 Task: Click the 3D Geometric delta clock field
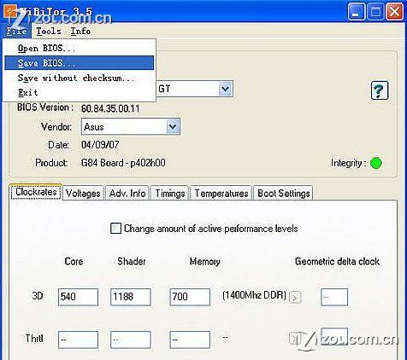click(334, 297)
